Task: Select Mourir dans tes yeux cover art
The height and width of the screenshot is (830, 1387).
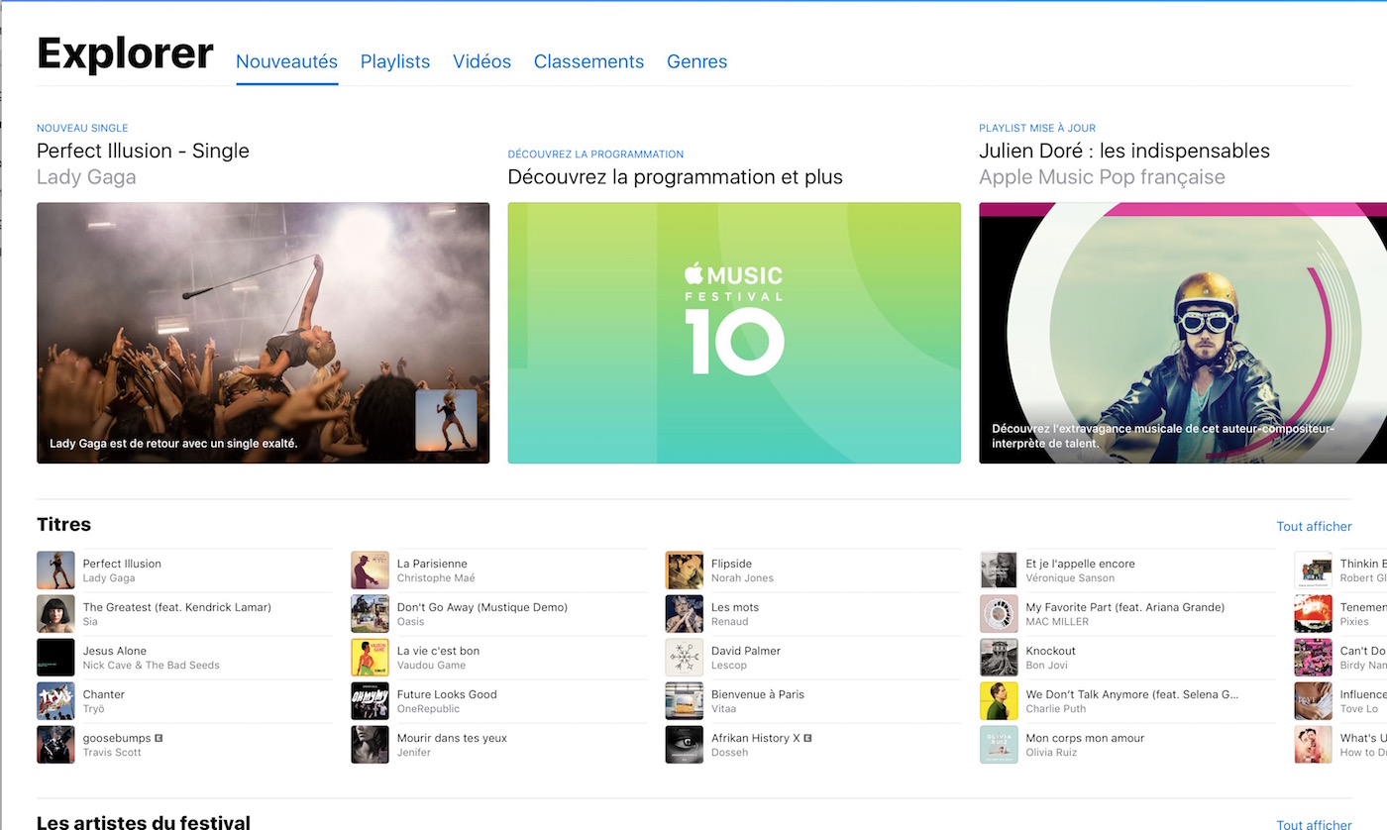Action: [x=370, y=745]
